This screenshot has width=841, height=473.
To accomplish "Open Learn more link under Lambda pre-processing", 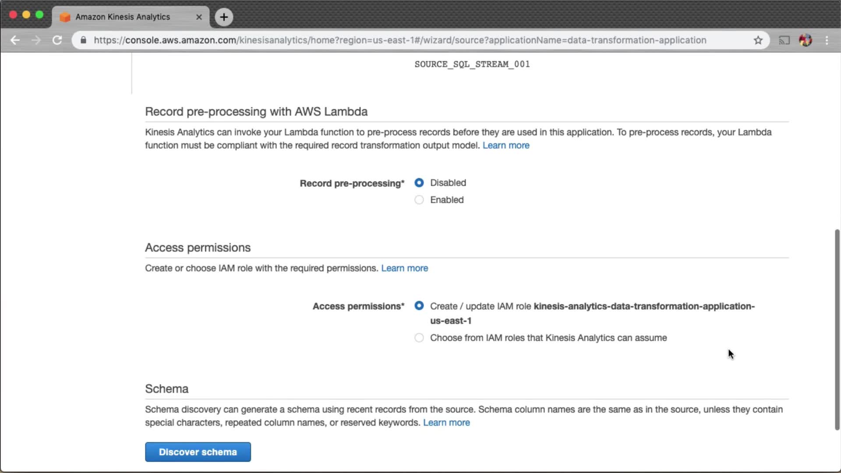I will pyautogui.click(x=506, y=145).
